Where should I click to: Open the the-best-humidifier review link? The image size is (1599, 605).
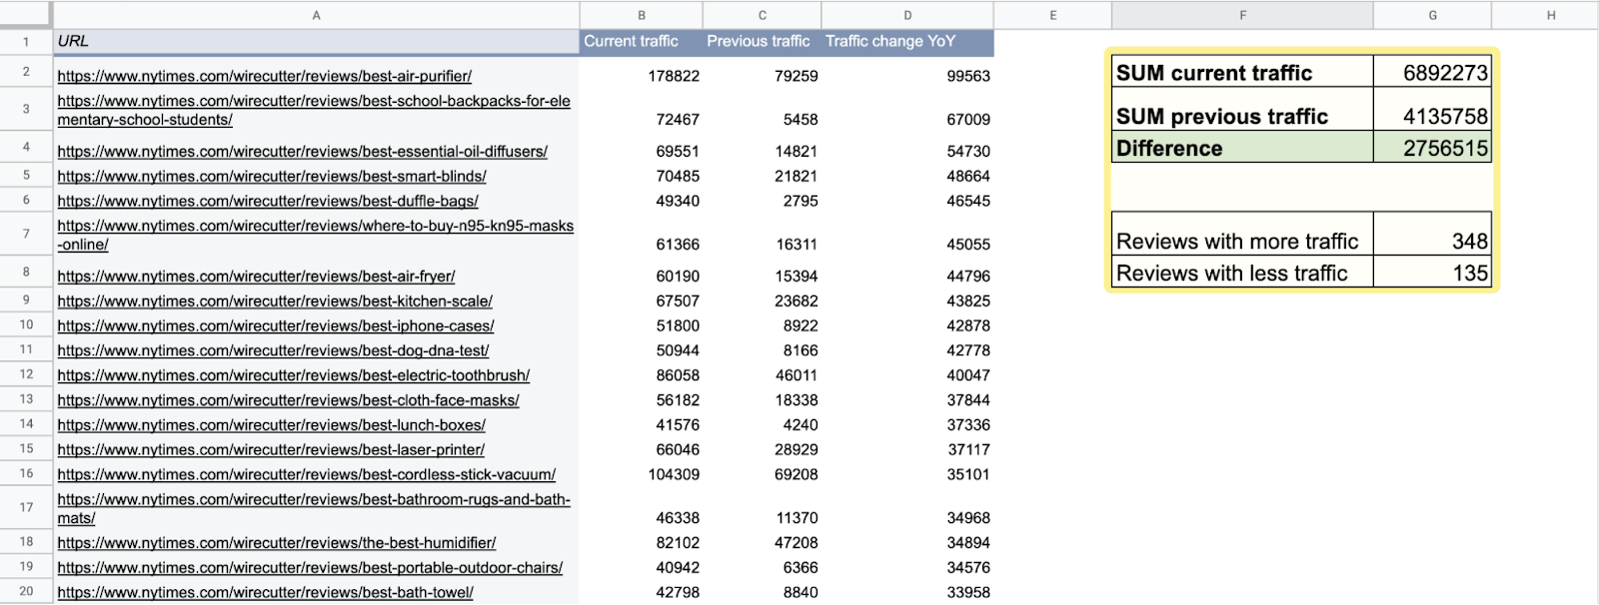(276, 543)
